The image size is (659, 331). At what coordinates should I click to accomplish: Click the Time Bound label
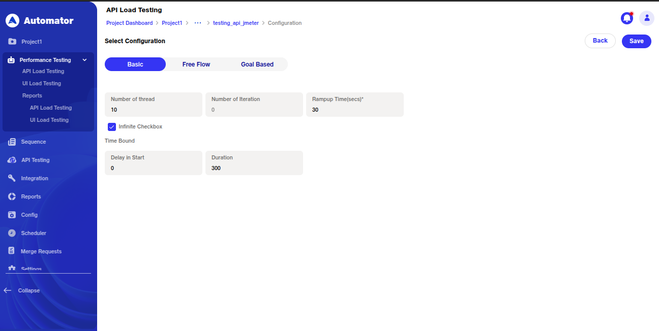pos(119,141)
